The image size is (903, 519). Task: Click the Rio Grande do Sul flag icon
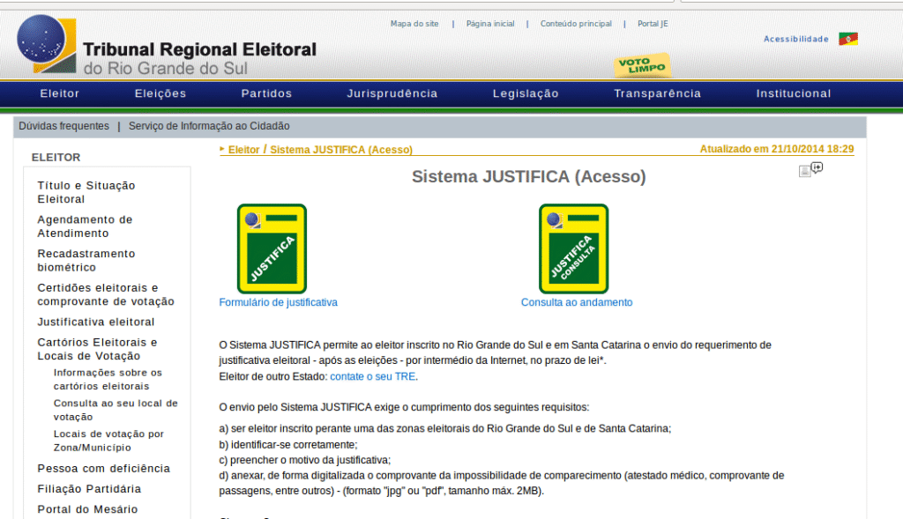[x=848, y=39]
